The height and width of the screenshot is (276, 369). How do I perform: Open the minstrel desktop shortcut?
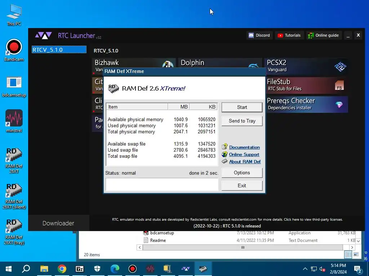point(14,121)
